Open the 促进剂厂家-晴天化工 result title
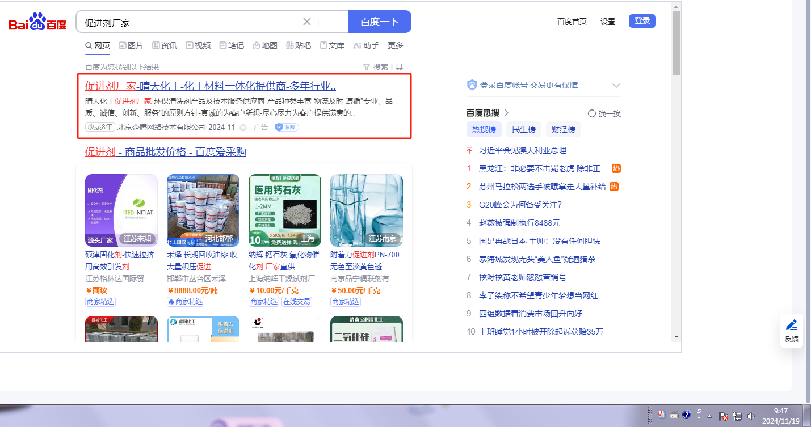Screen dimensions: 811x427 coord(211,86)
